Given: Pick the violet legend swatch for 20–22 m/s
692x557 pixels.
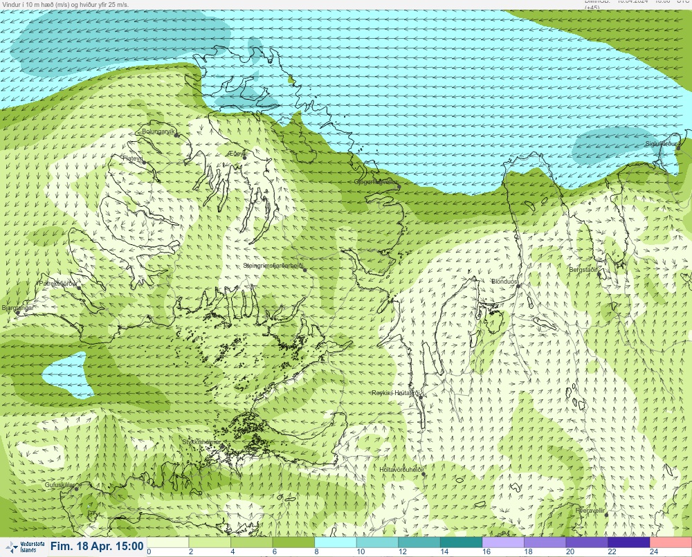Looking at the screenshot, I should (587, 542).
